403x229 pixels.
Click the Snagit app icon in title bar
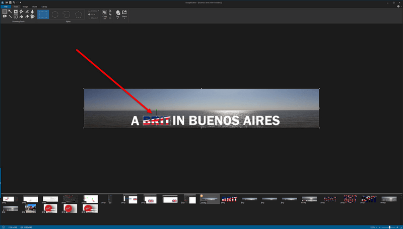[x=3, y=3]
